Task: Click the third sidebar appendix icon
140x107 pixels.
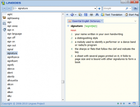Action: pyautogui.click(x=4, y=30)
